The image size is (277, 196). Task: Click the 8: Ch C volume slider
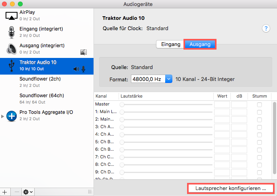(x=166, y=165)
